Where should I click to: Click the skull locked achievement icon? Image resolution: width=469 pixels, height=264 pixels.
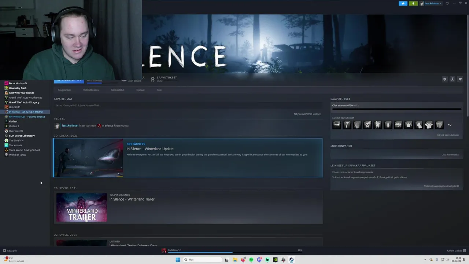367,125
